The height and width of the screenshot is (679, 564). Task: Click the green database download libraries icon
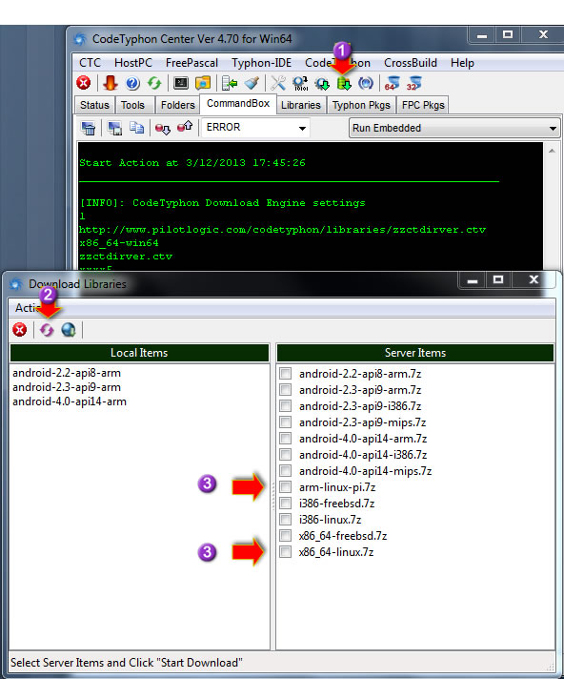pyautogui.click(x=344, y=84)
